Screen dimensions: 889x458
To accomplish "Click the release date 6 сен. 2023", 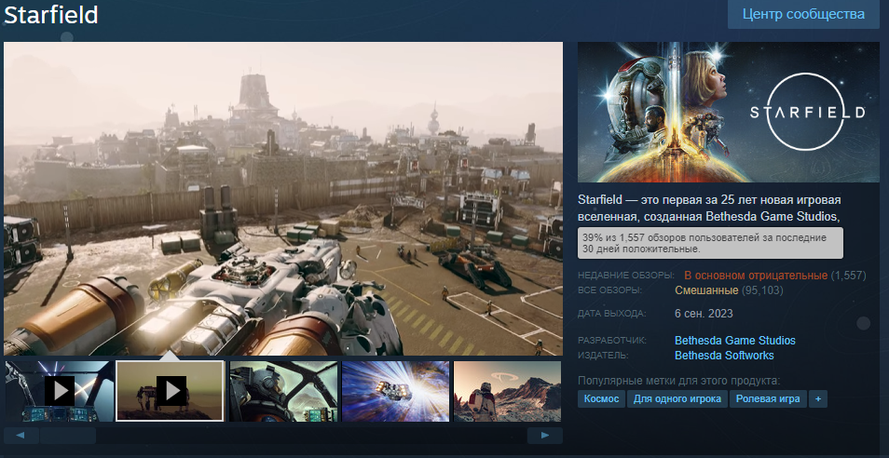I will tap(704, 314).
